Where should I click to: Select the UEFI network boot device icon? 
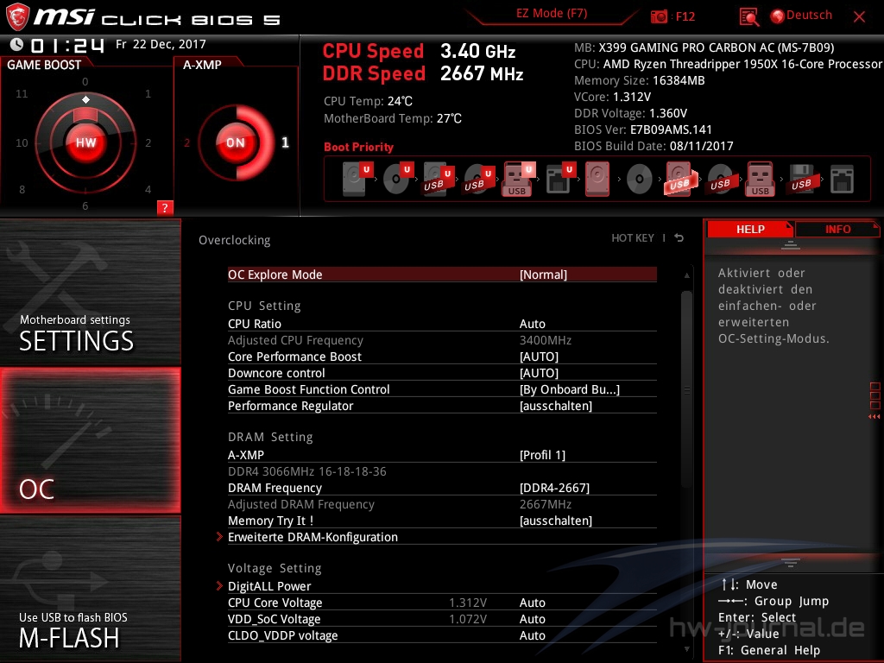559,179
